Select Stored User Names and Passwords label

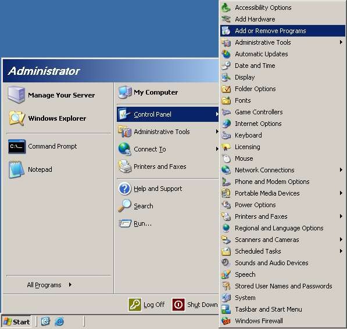coord(284,286)
